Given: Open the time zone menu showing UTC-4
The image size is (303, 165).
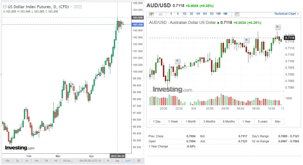Looking at the screenshot, I should 91,161.
